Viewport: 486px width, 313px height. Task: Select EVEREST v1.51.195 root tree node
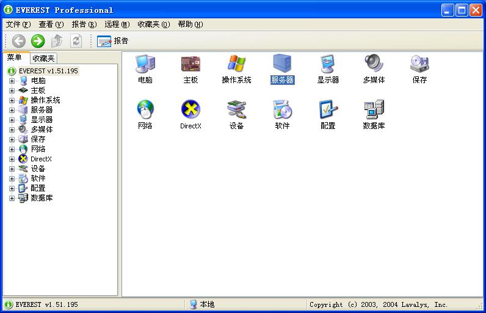[x=48, y=71]
